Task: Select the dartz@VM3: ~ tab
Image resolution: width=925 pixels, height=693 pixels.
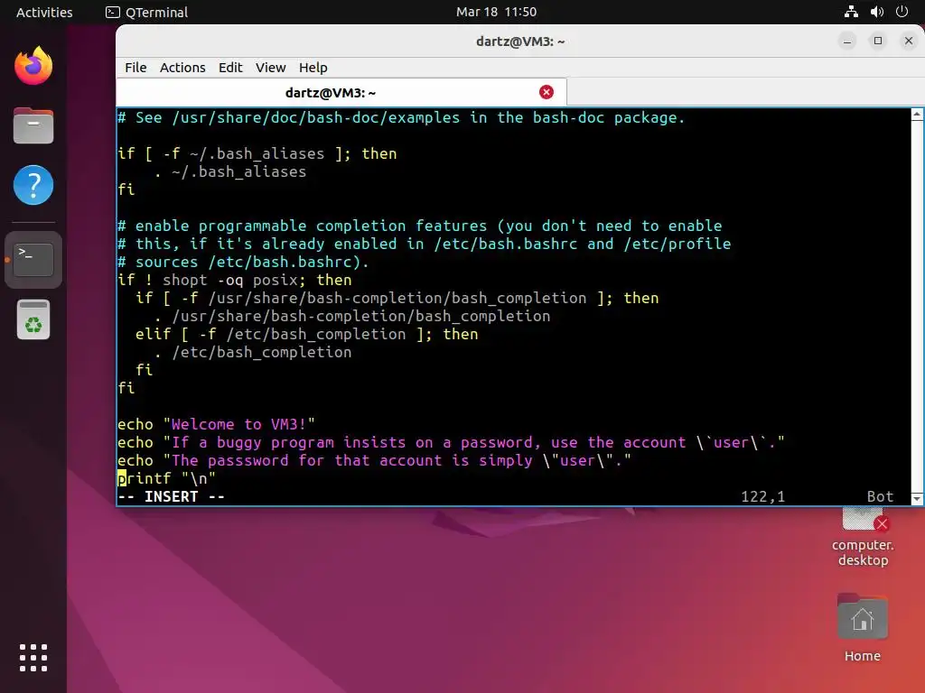Action: pyautogui.click(x=341, y=93)
